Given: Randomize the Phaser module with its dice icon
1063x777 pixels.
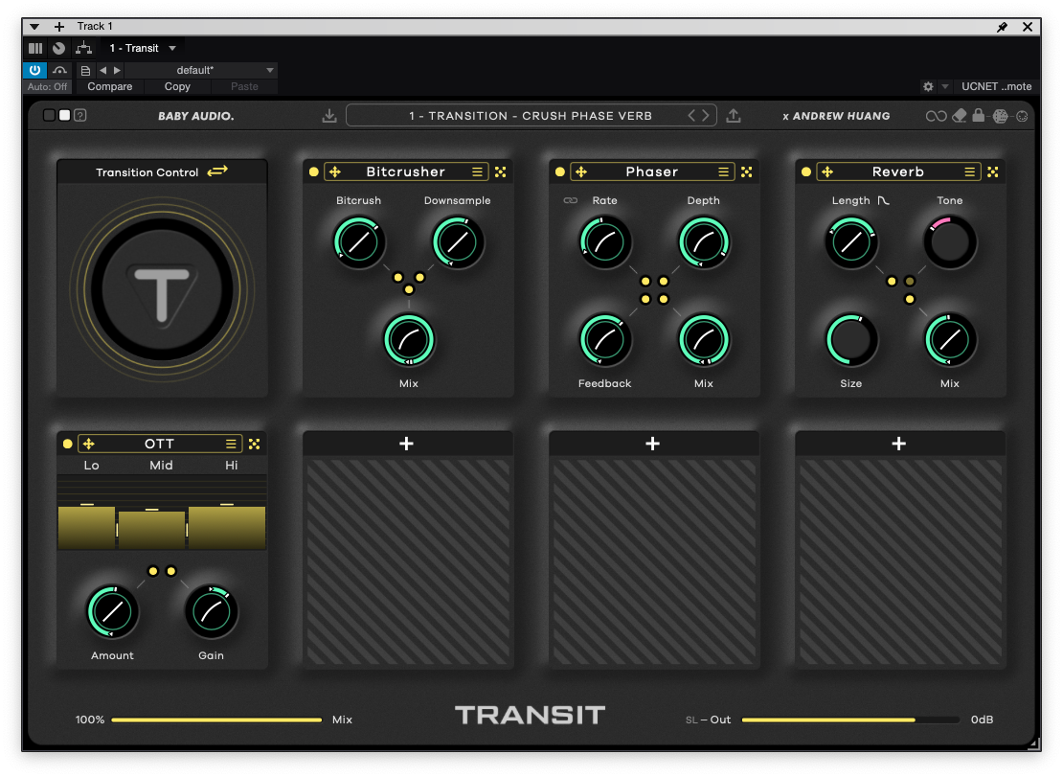Looking at the screenshot, I should pos(746,172).
